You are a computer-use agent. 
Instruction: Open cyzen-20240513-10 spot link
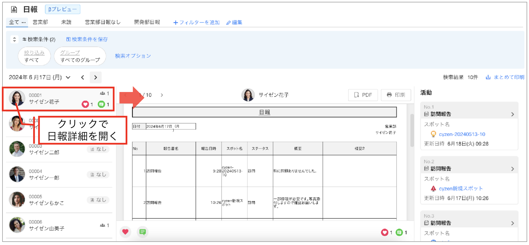tap(462, 134)
